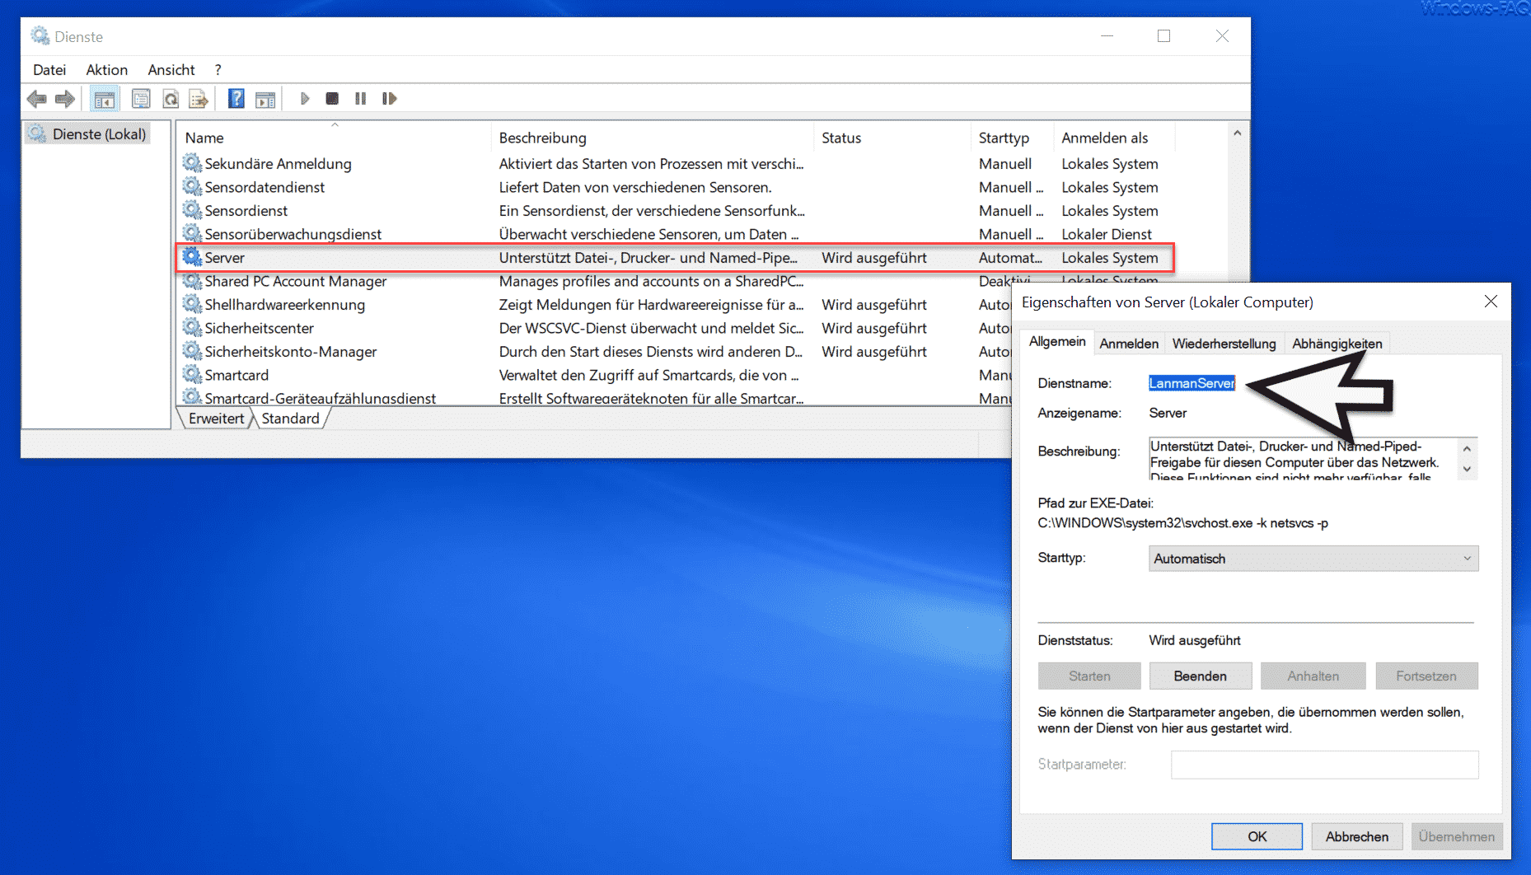Switch to the Abhängigkeiten tab
The image size is (1531, 875).
pyautogui.click(x=1337, y=344)
